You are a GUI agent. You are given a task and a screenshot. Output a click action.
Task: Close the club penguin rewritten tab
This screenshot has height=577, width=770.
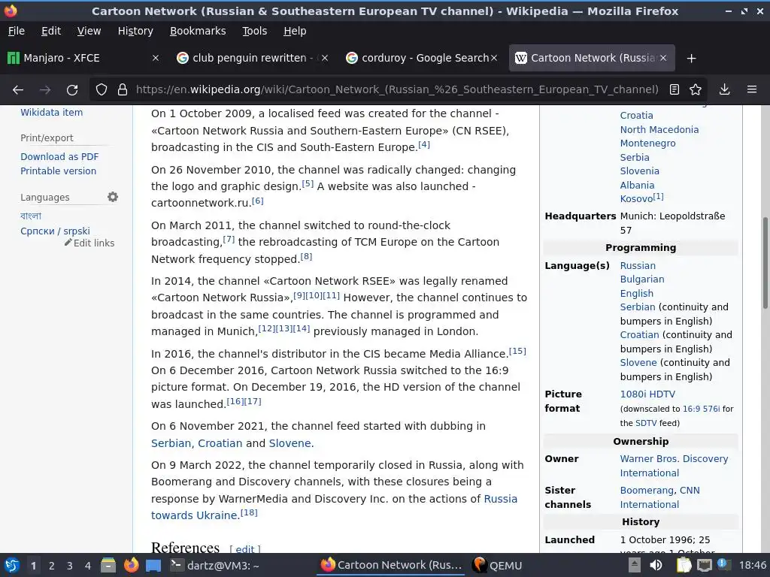(325, 58)
